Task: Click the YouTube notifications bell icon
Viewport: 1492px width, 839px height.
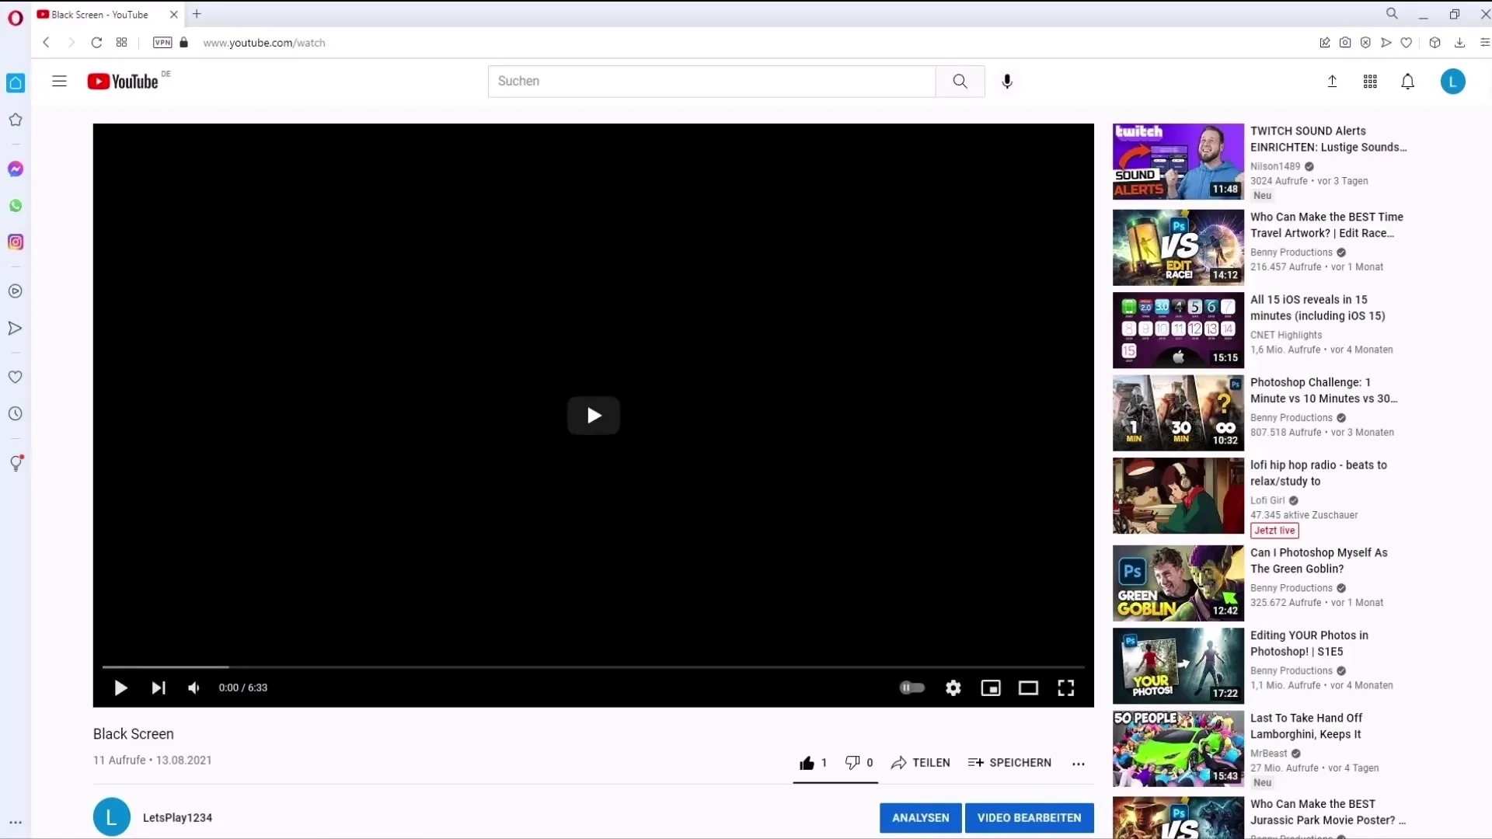Action: tap(1408, 81)
